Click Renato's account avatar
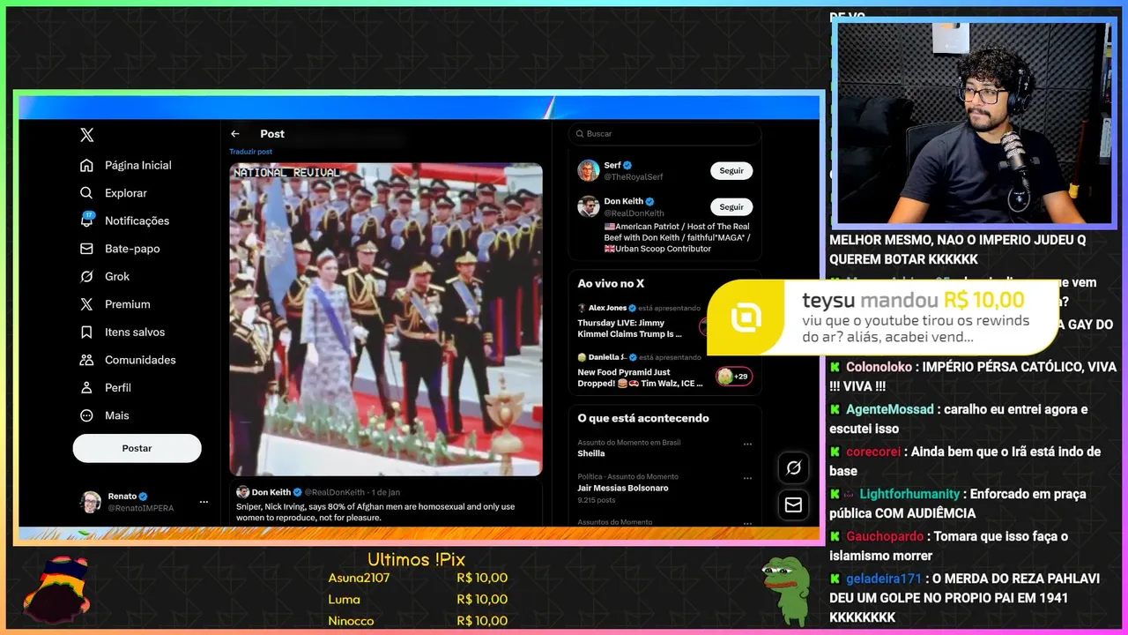The width and height of the screenshot is (1128, 635). [x=91, y=502]
